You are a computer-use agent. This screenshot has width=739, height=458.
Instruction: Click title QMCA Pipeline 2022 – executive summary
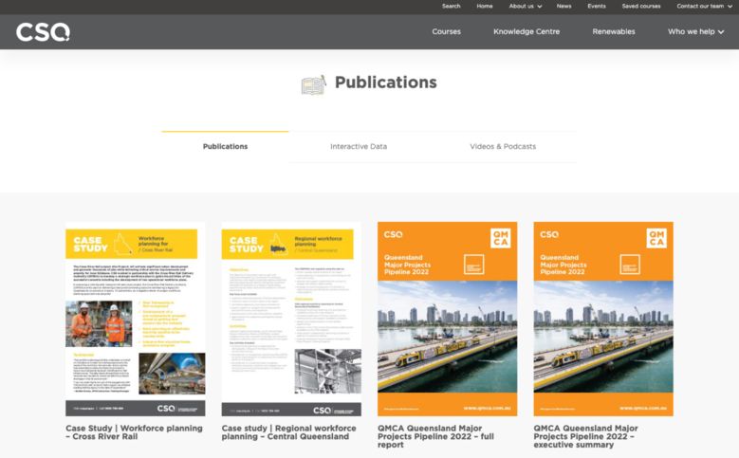[x=586, y=436]
